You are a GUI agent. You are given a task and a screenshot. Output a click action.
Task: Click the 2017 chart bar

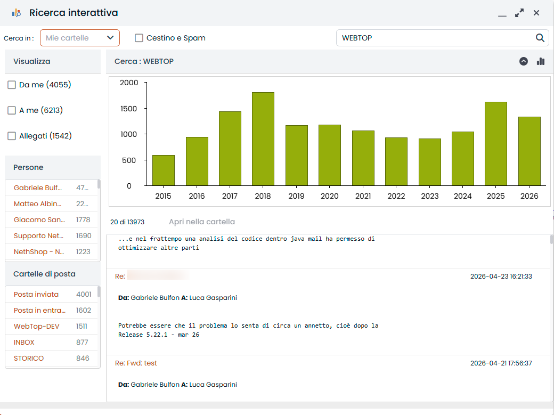click(230, 149)
